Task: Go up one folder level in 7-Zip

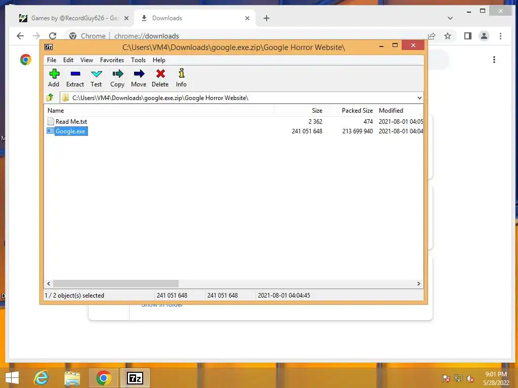Action: coord(50,98)
